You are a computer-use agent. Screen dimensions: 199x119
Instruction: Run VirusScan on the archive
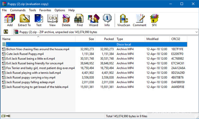coord(124,18)
